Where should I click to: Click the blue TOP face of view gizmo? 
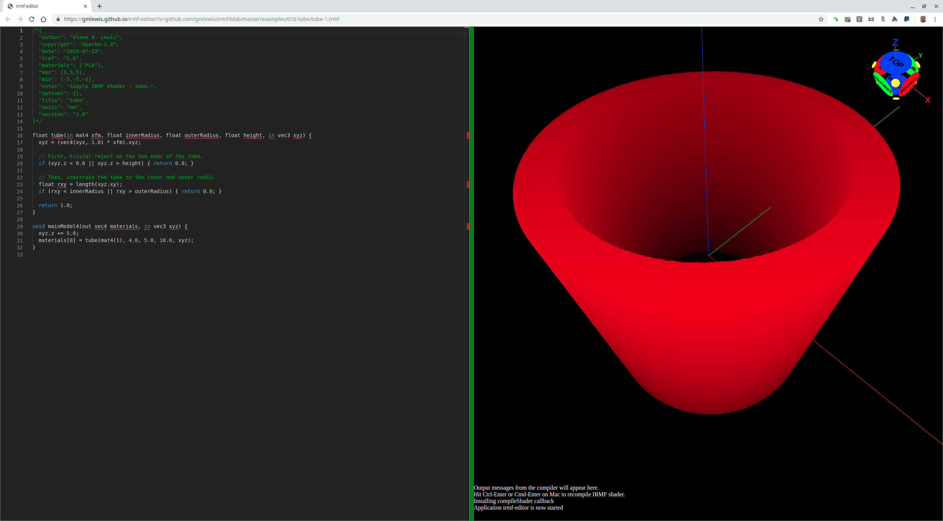click(x=895, y=62)
